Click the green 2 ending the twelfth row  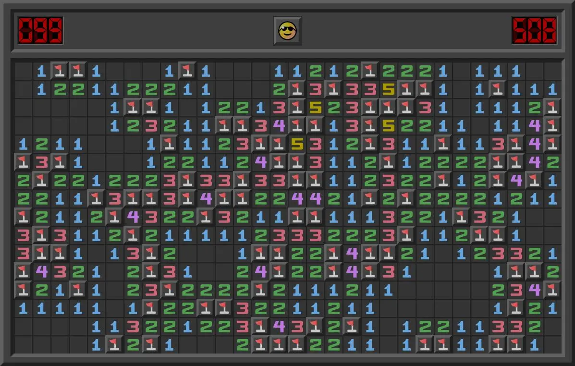[552, 272]
